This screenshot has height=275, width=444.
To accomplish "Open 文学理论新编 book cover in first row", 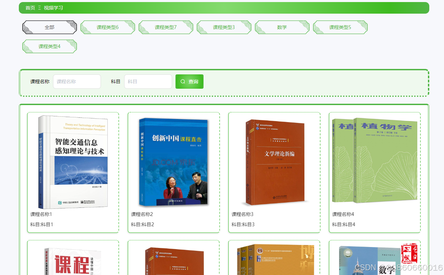I will click(274, 162).
